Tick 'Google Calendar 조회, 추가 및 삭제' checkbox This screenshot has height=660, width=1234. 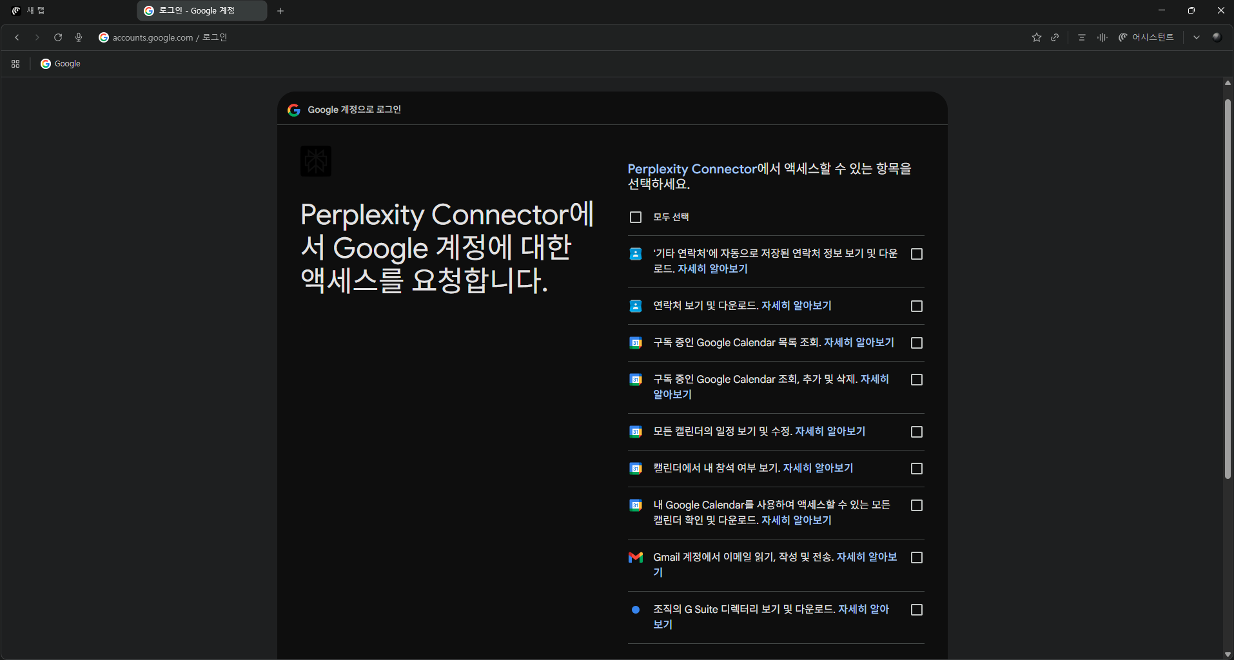[x=917, y=380]
